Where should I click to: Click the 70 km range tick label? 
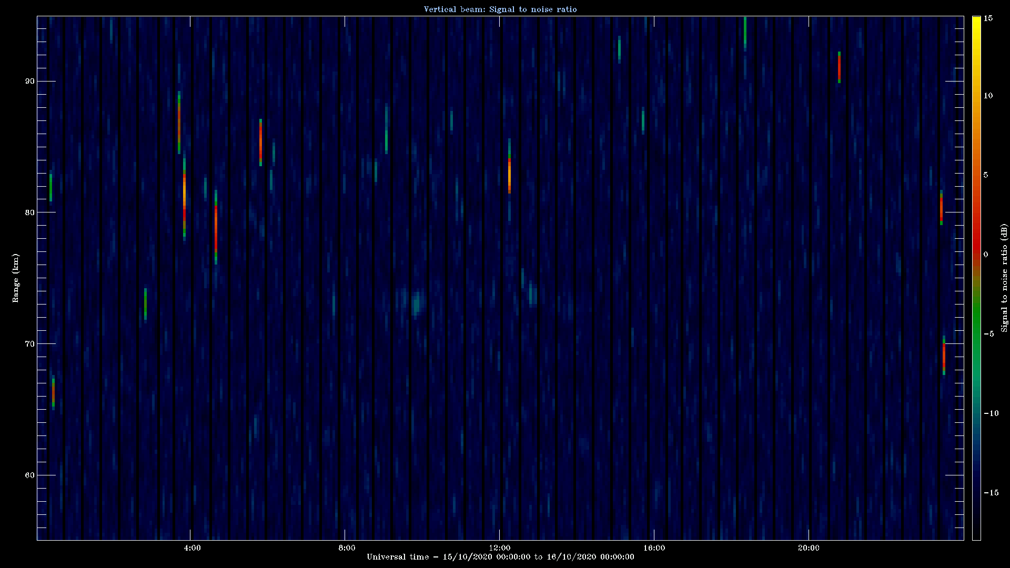tap(29, 344)
